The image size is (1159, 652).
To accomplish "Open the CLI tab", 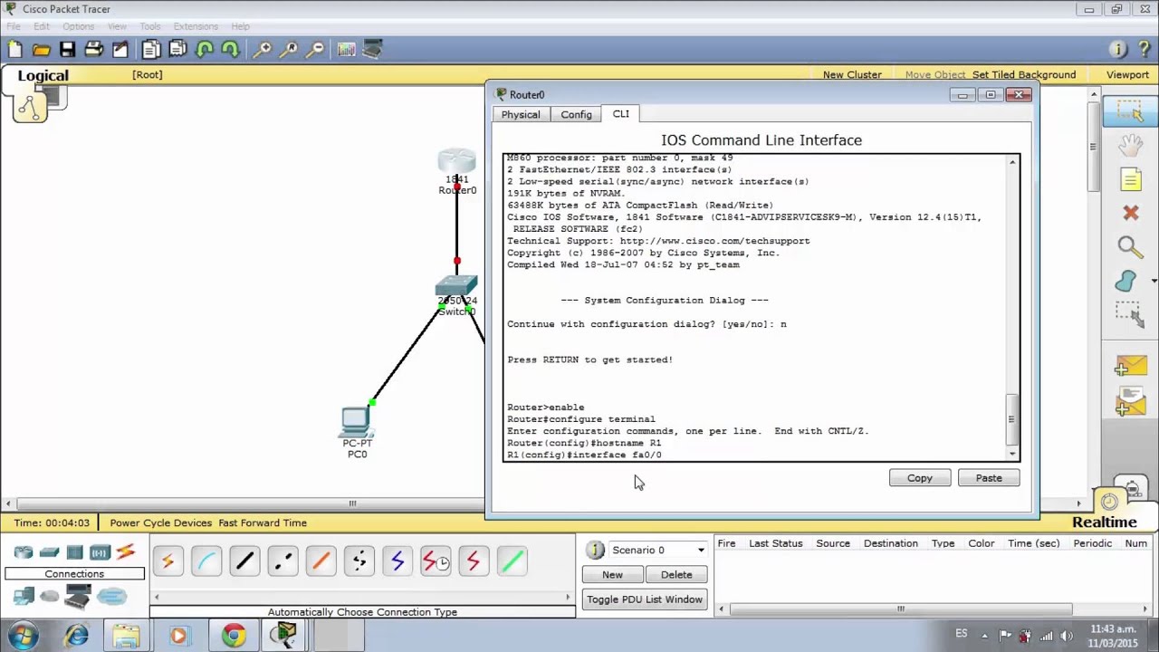I will [620, 114].
